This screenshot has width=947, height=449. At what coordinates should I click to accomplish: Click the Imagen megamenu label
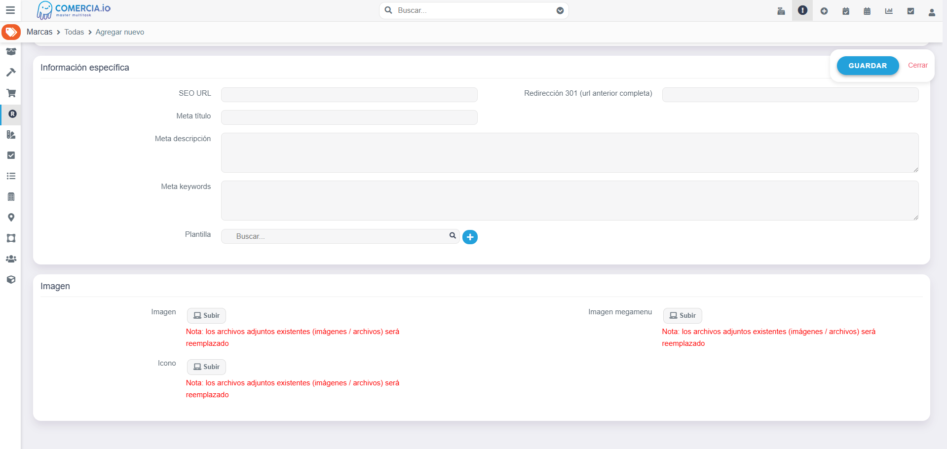620,312
